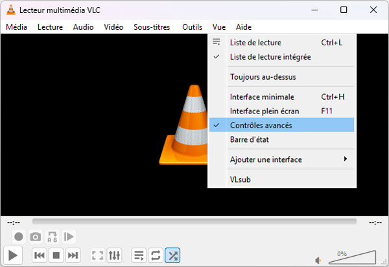Open extended settings equalizer icon
Image resolution: width=389 pixels, height=267 pixels.
coord(114,255)
